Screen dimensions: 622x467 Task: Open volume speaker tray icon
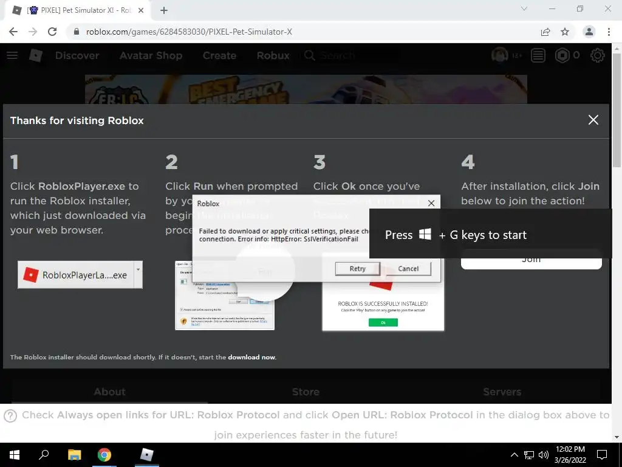pos(544,455)
